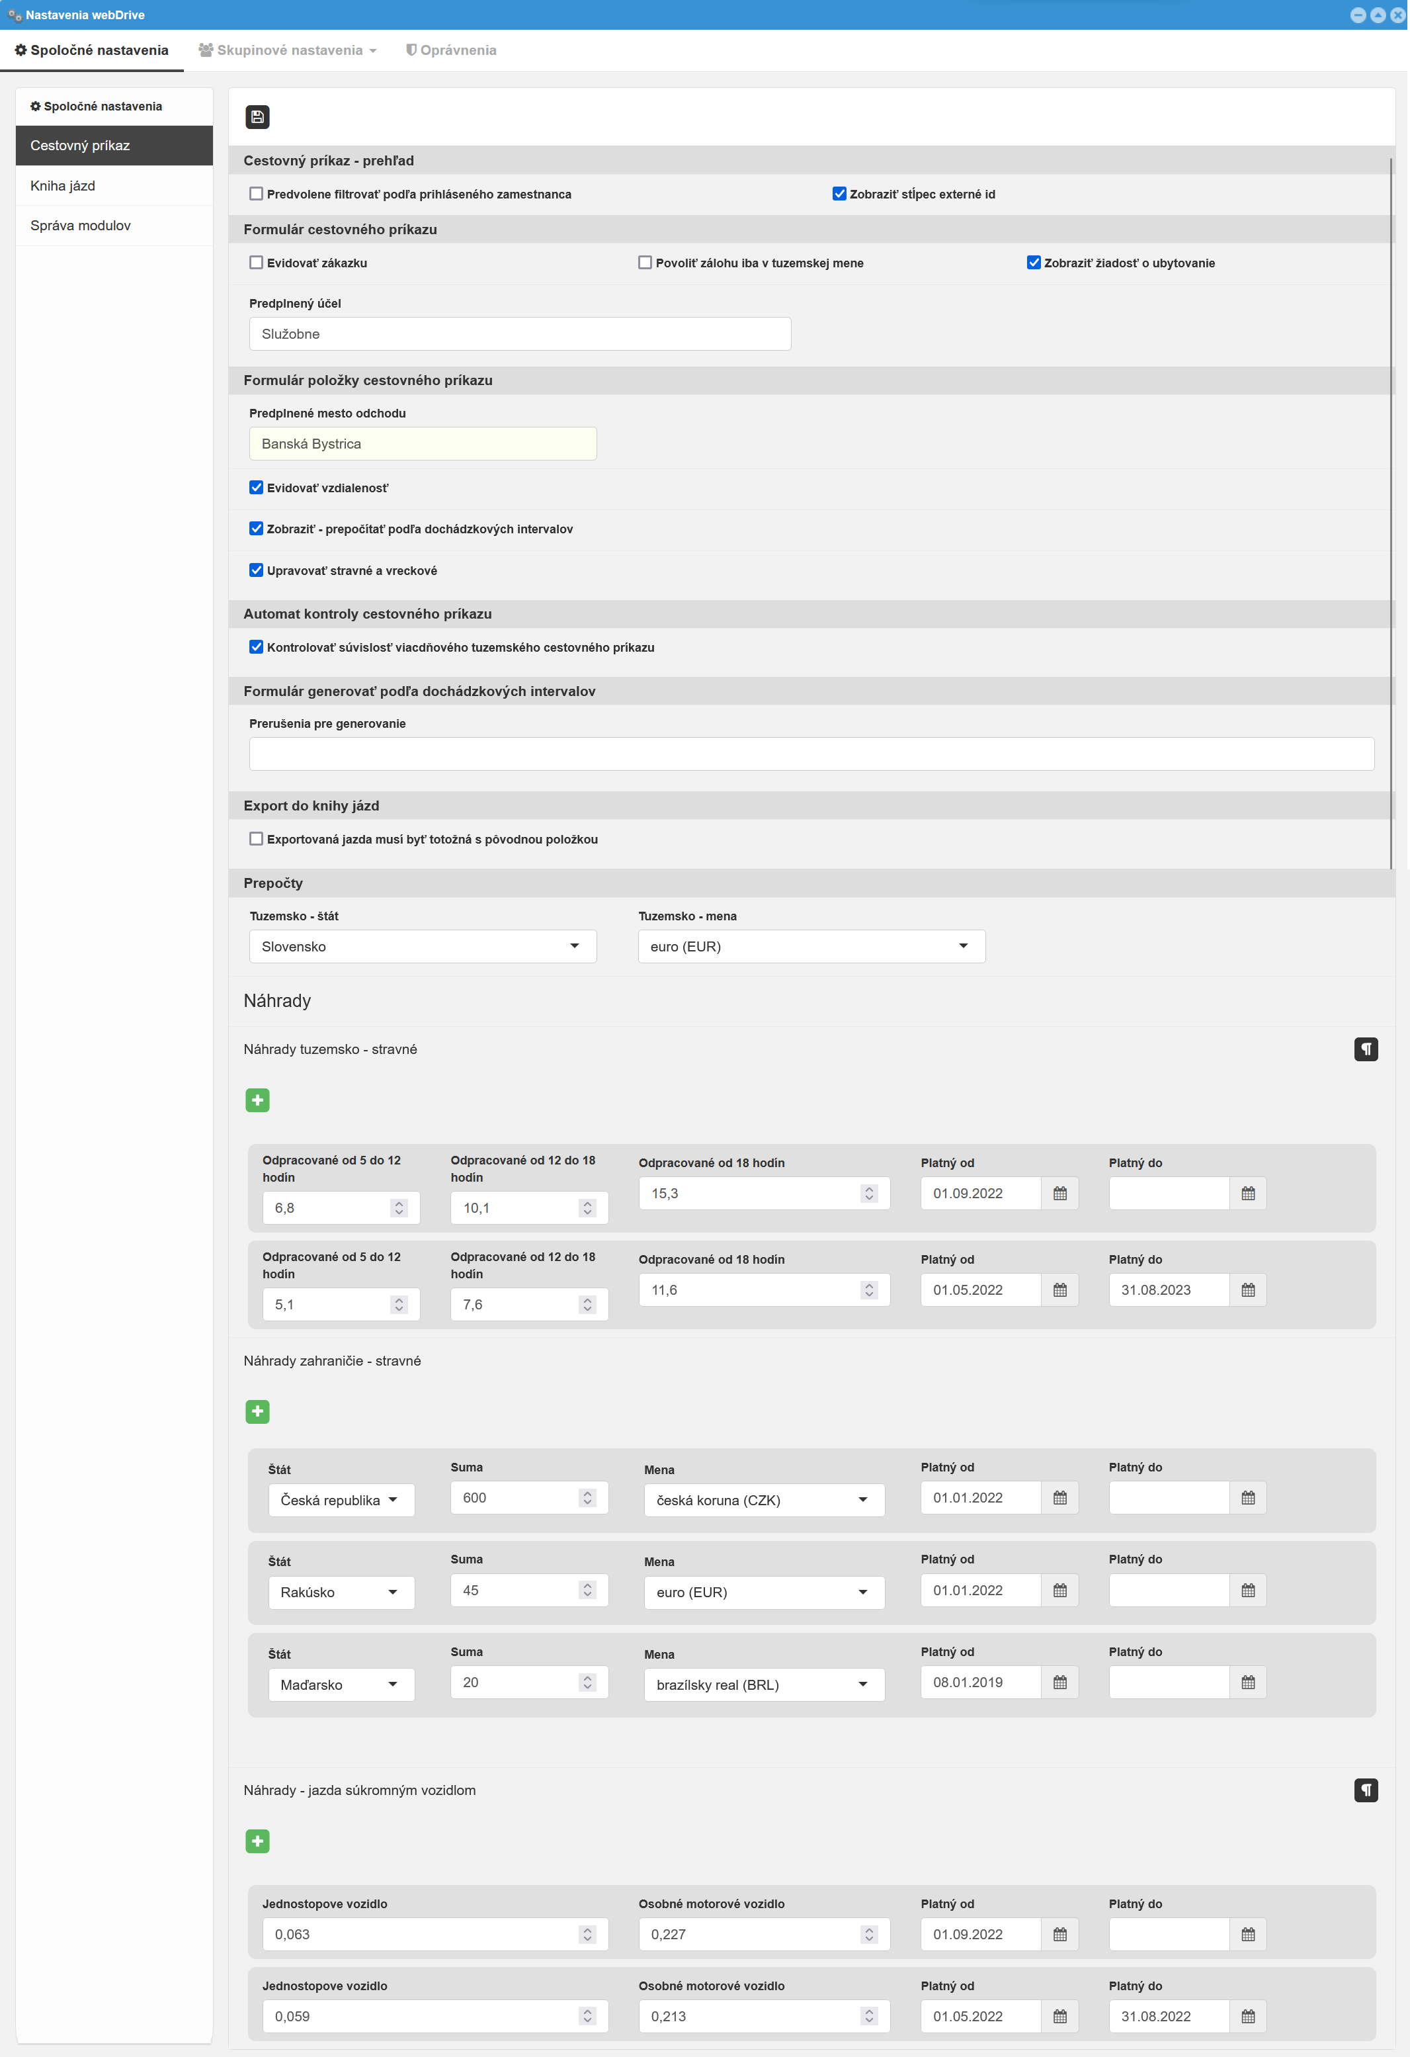Open calendar for Platný od 01.09.2022 meal row
The height and width of the screenshot is (2057, 1410).
point(1059,1193)
